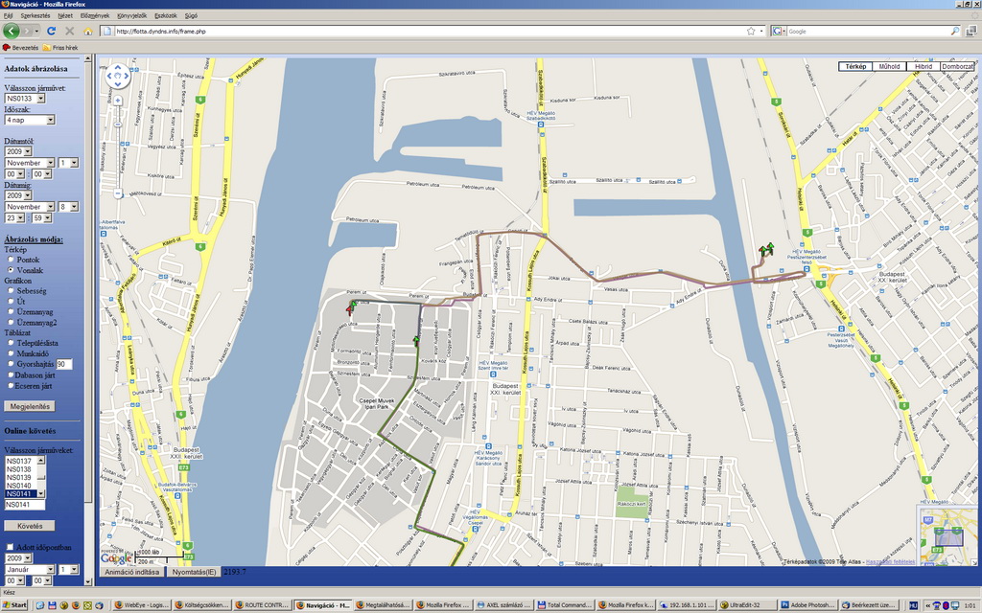Go back using the green back arrow
This screenshot has width=982, height=613.
click(x=12, y=31)
